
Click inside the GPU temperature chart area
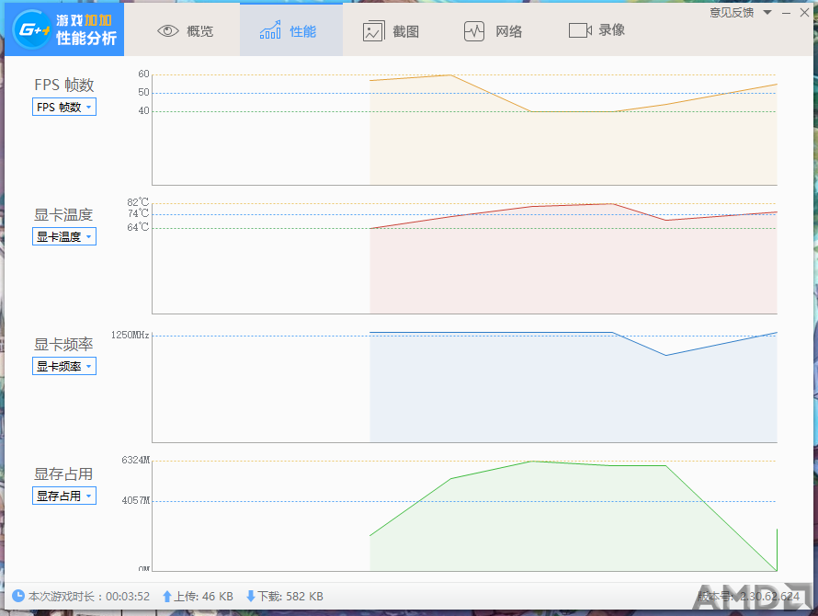coord(464,257)
